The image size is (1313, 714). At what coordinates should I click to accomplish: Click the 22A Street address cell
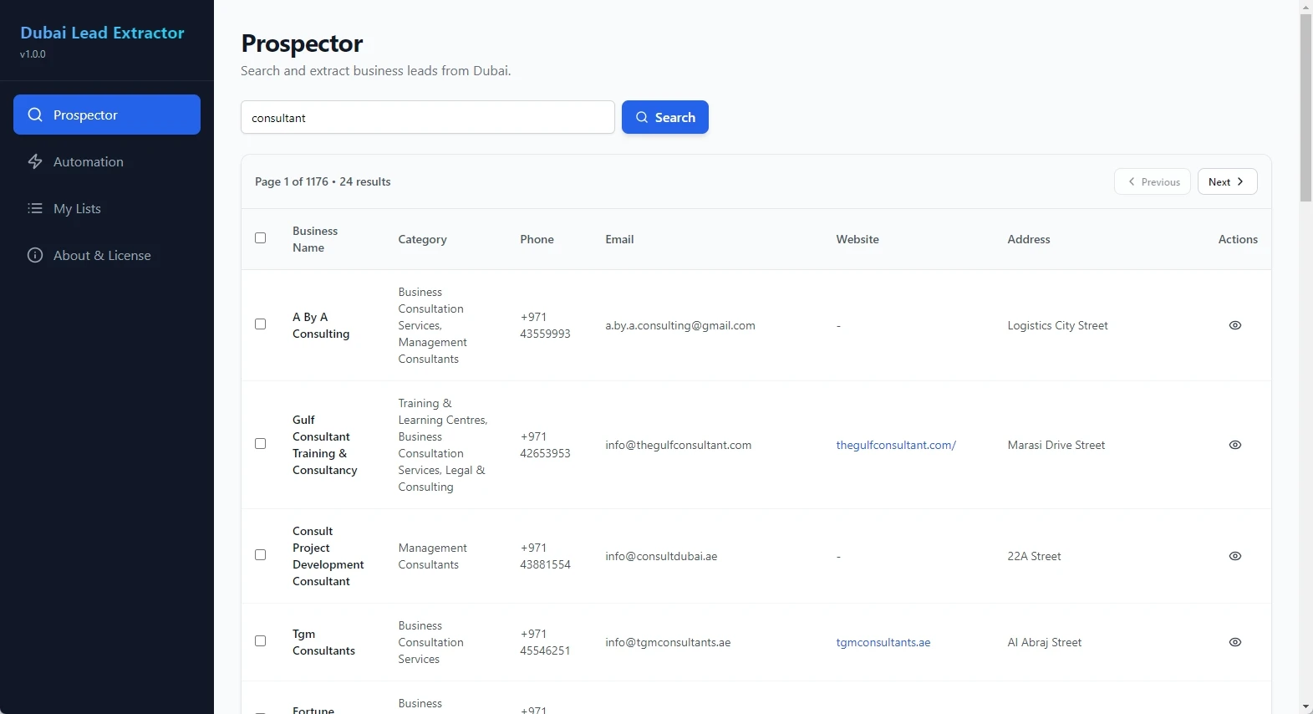tap(1034, 556)
